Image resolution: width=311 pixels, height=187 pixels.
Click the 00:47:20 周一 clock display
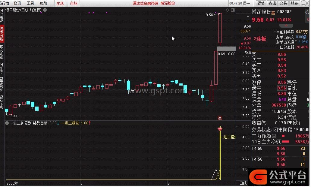point(239,3)
